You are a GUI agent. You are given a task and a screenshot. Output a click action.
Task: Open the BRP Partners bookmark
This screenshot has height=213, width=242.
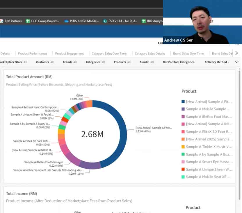(x=11, y=21)
